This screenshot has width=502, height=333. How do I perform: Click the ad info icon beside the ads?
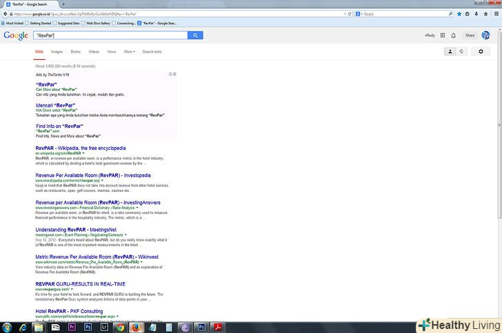[x=170, y=74]
